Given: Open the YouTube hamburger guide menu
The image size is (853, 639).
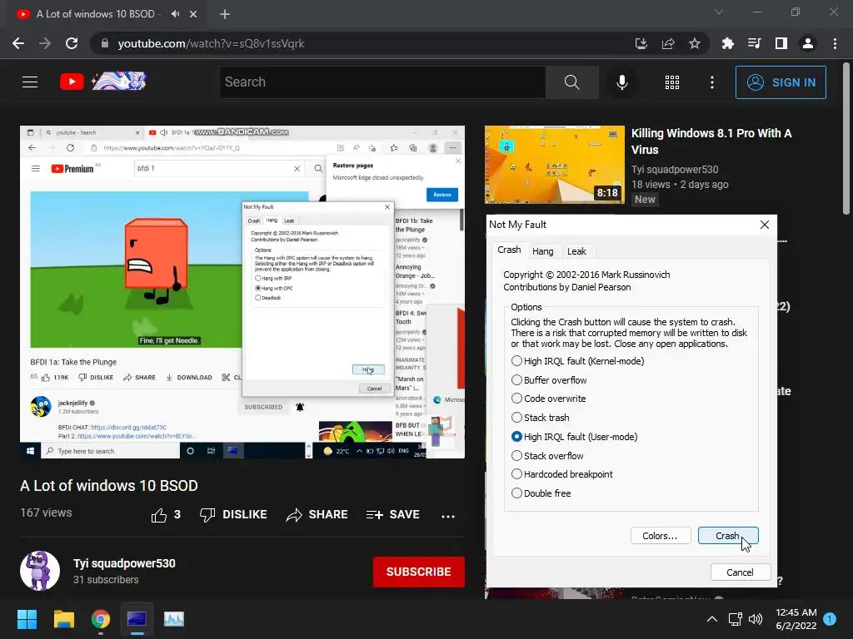Looking at the screenshot, I should pyautogui.click(x=30, y=82).
